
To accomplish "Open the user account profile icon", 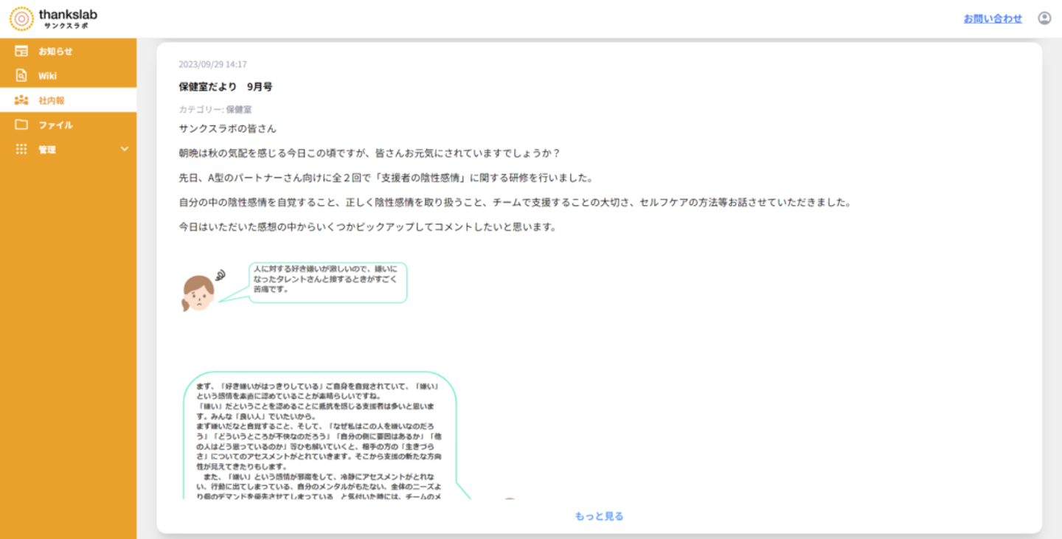I will (x=1044, y=18).
